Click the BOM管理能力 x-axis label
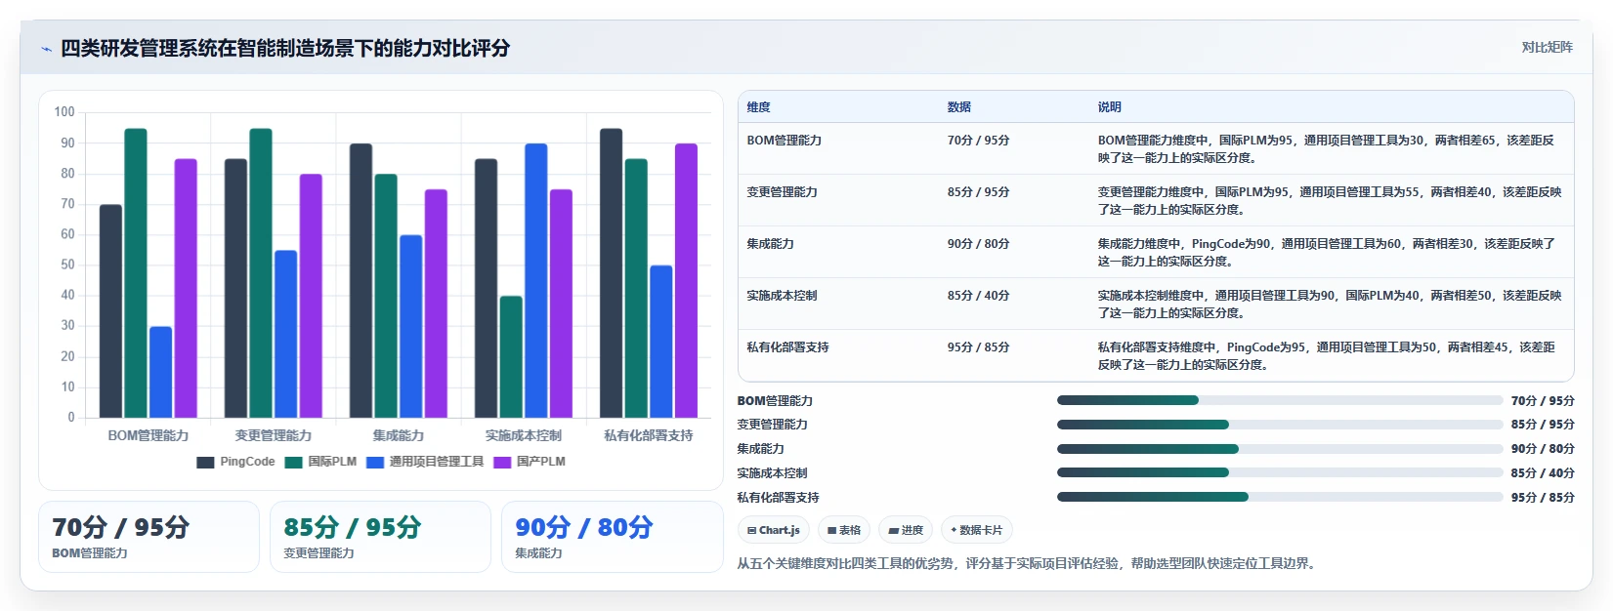The height and width of the screenshot is (611, 1613). click(149, 435)
